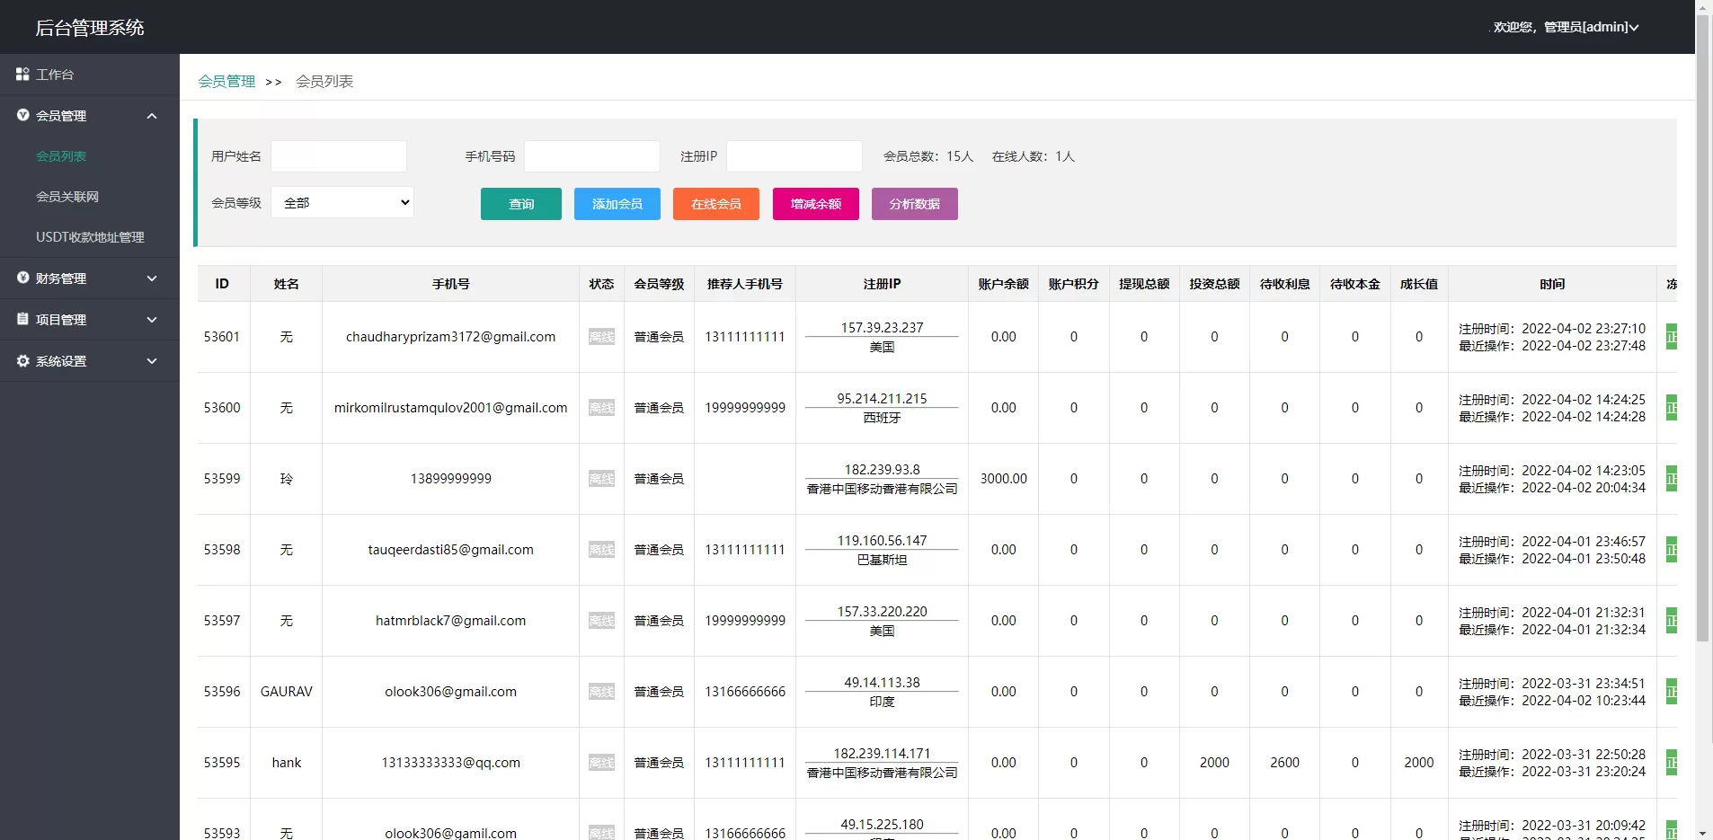Screen dimensions: 1713x840
Task: Click the 工作台 dashboard grid icon
Action: tap(22, 75)
